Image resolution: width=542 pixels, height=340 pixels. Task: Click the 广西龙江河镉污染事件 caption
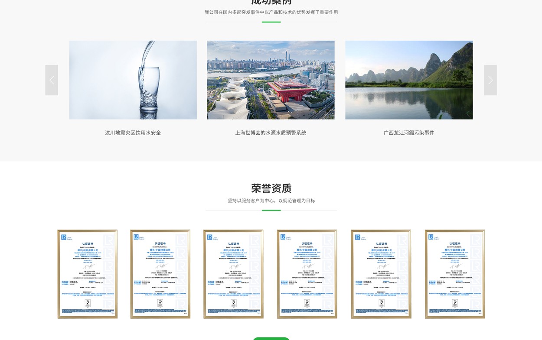tap(409, 133)
